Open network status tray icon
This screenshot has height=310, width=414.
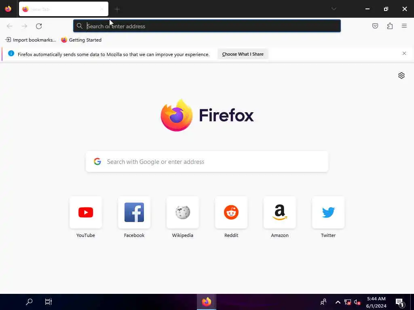347,302
